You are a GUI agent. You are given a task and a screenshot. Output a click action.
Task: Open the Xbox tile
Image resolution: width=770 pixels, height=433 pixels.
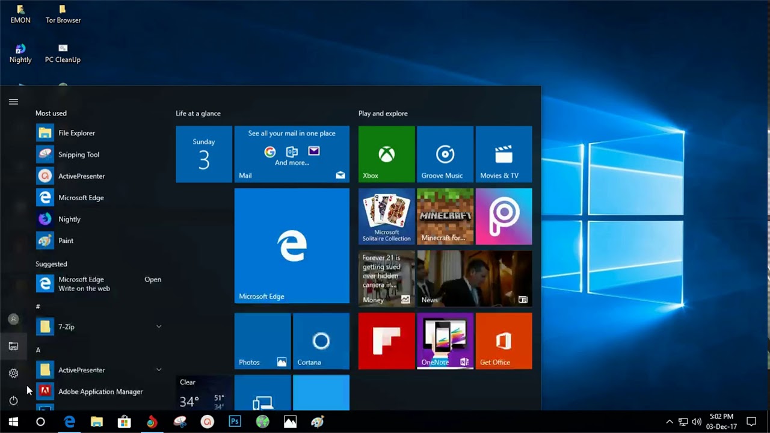coord(386,154)
